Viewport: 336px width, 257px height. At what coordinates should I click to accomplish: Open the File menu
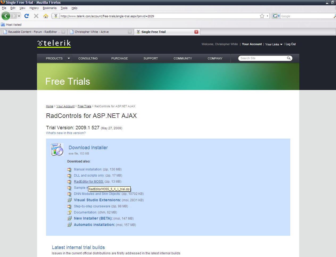4,8
